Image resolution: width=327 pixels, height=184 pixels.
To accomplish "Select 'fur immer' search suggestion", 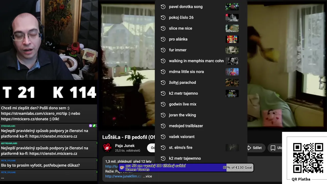I will (x=201, y=50).
